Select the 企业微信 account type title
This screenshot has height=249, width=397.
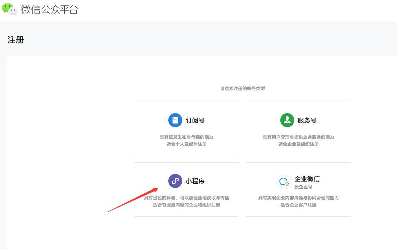coord(307,179)
